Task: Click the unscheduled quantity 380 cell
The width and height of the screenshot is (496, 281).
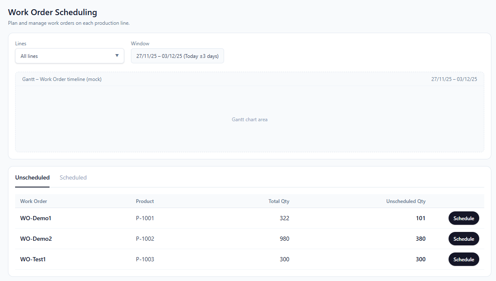Action: 420,239
